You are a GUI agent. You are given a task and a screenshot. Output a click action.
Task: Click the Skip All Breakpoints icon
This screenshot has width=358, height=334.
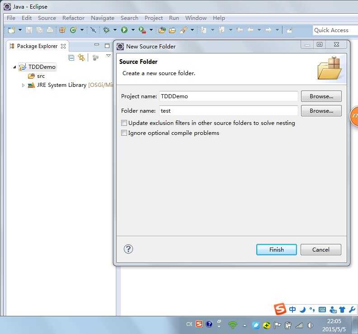pyautogui.click(x=93, y=30)
